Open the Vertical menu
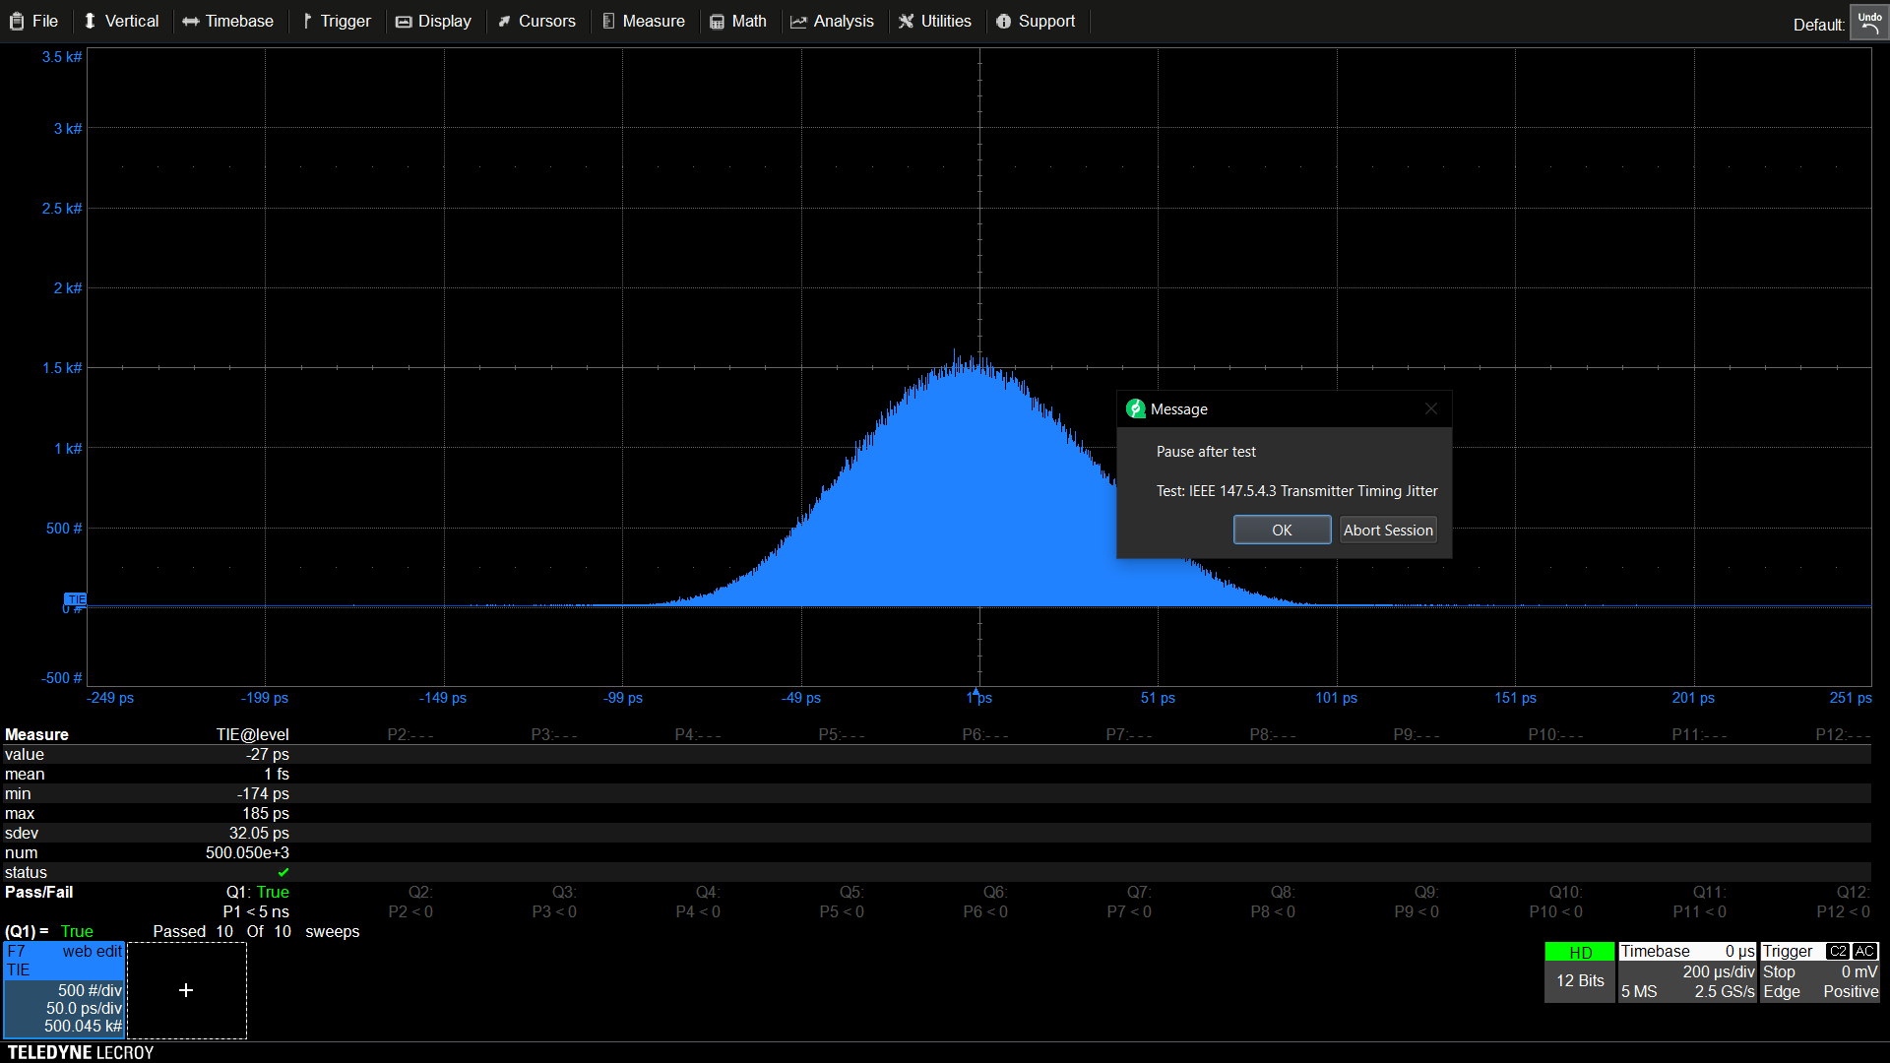The height and width of the screenshot is (1063, 1890). click(121, 21)
